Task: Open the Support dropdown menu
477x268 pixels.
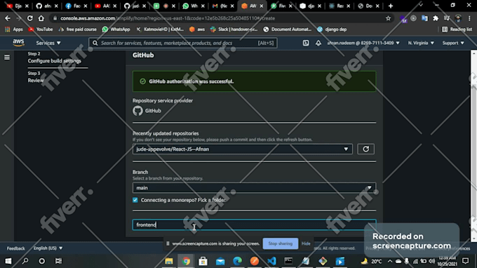Action: point(453,43)
